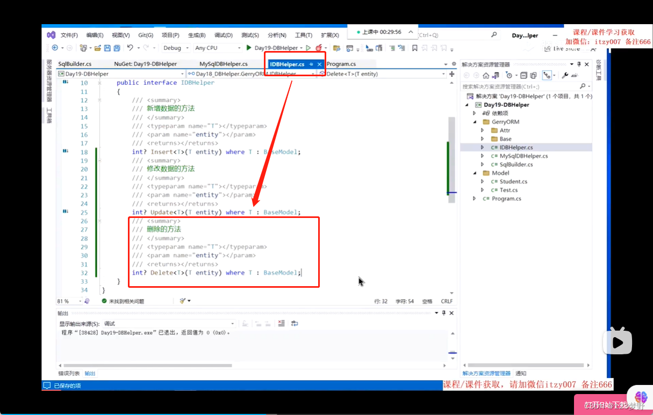This screenshot has height=415, width=653.
Task: Select Test.cs in Solution Explorer
Action: coord(508,190)
